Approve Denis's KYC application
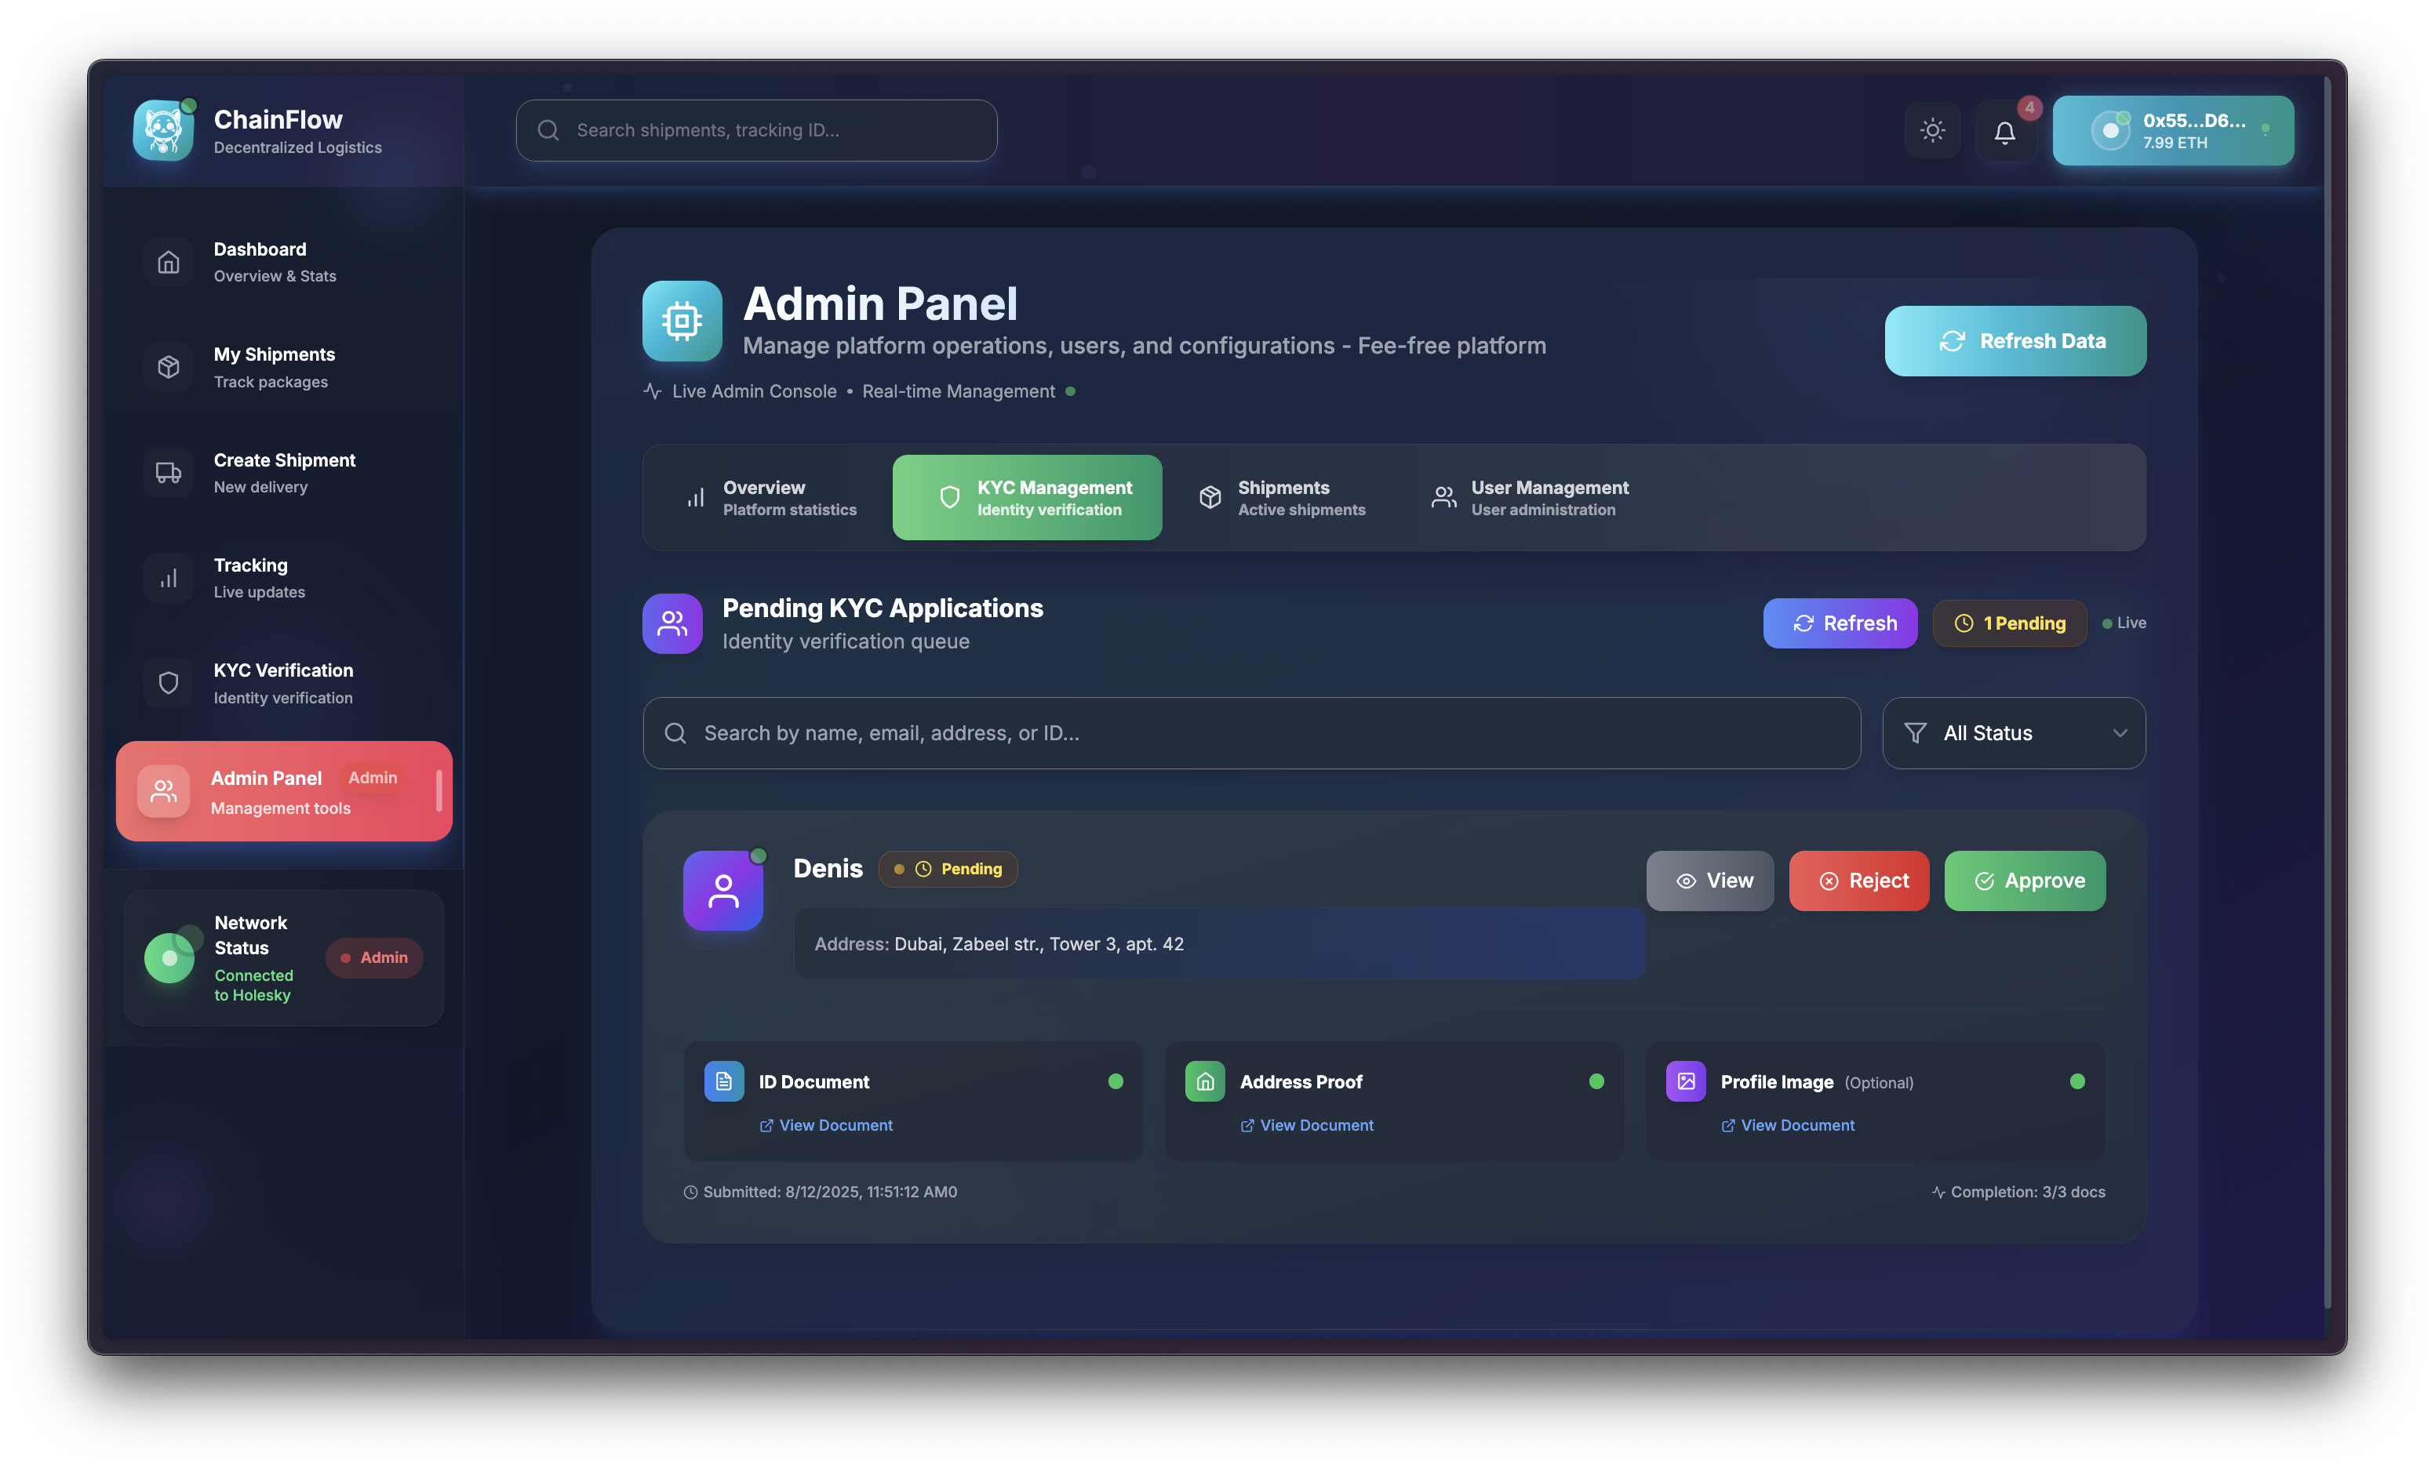Image resolution: width=2435 pixels, height=1471 pixels. point(2024,881)
